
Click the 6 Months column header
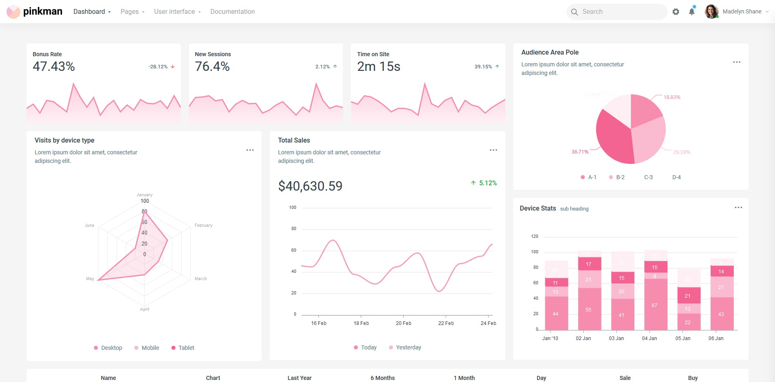point(382,378)
